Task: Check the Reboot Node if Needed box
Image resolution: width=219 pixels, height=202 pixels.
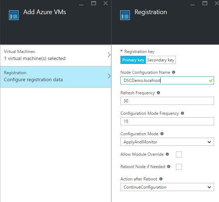Action: [x=179, y=167]
